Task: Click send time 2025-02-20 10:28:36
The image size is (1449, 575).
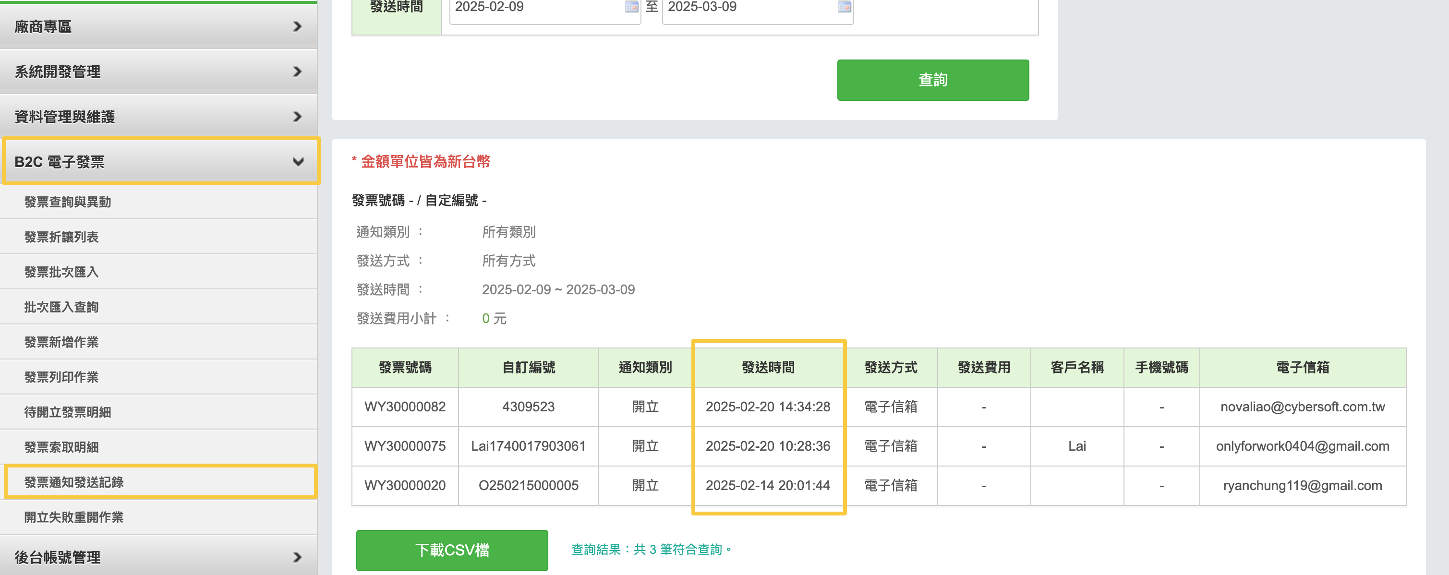Action: tap(768, 446)
